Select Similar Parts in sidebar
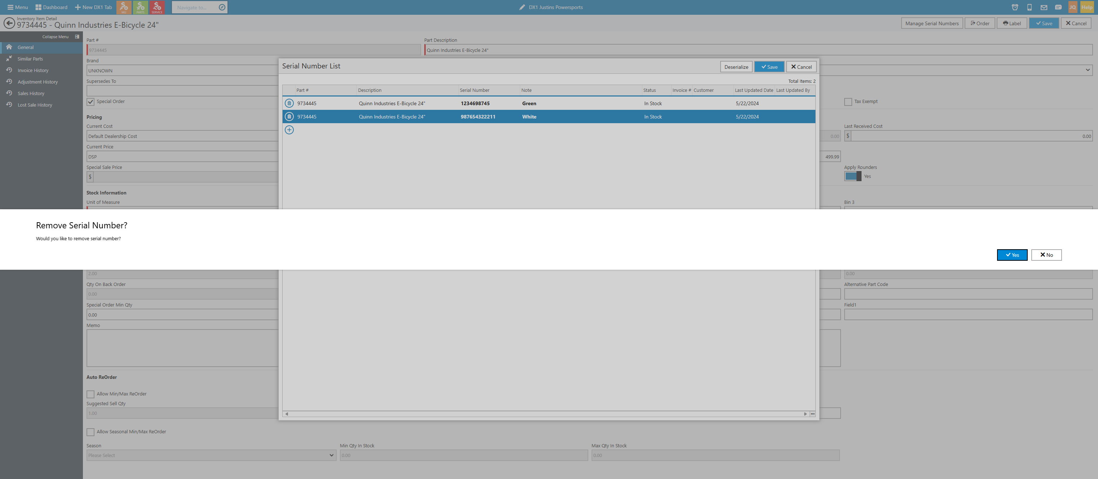The width and height of the screenshot is (1098, 479). (41, 59)
